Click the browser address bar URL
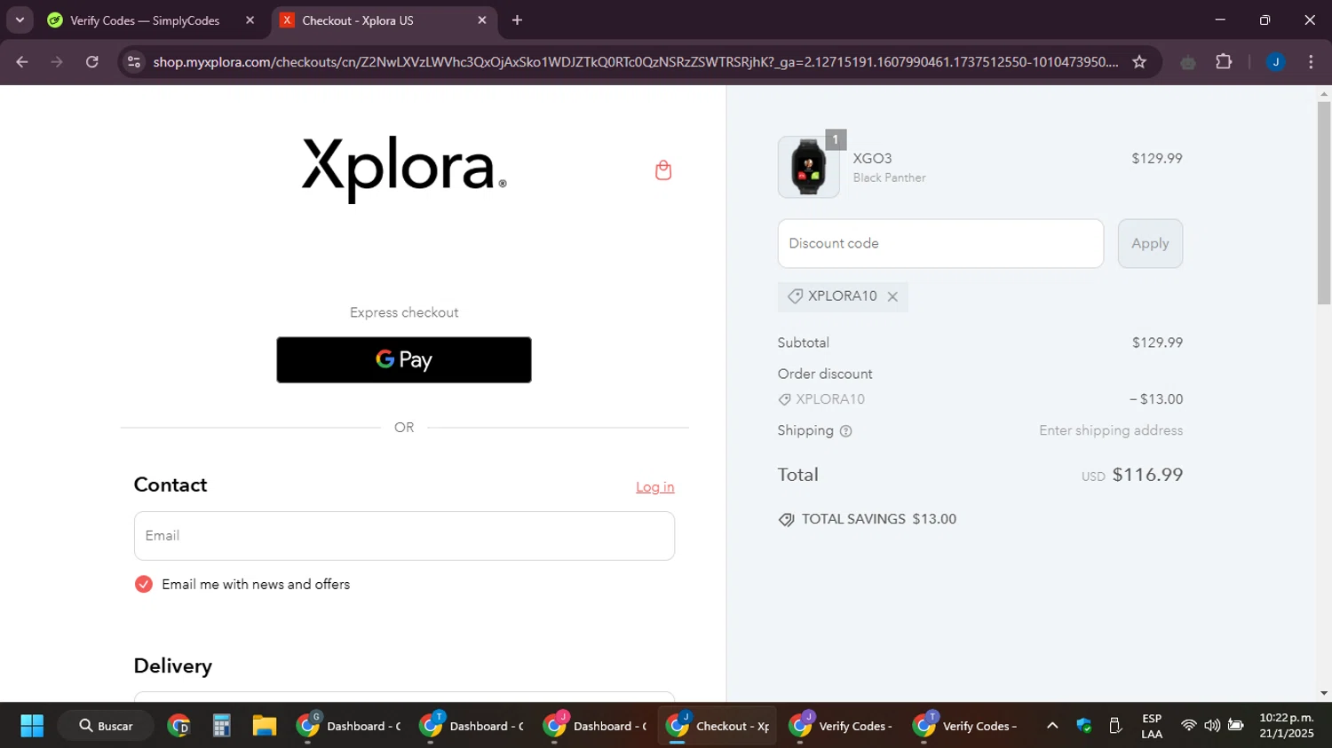 (635, 62)
